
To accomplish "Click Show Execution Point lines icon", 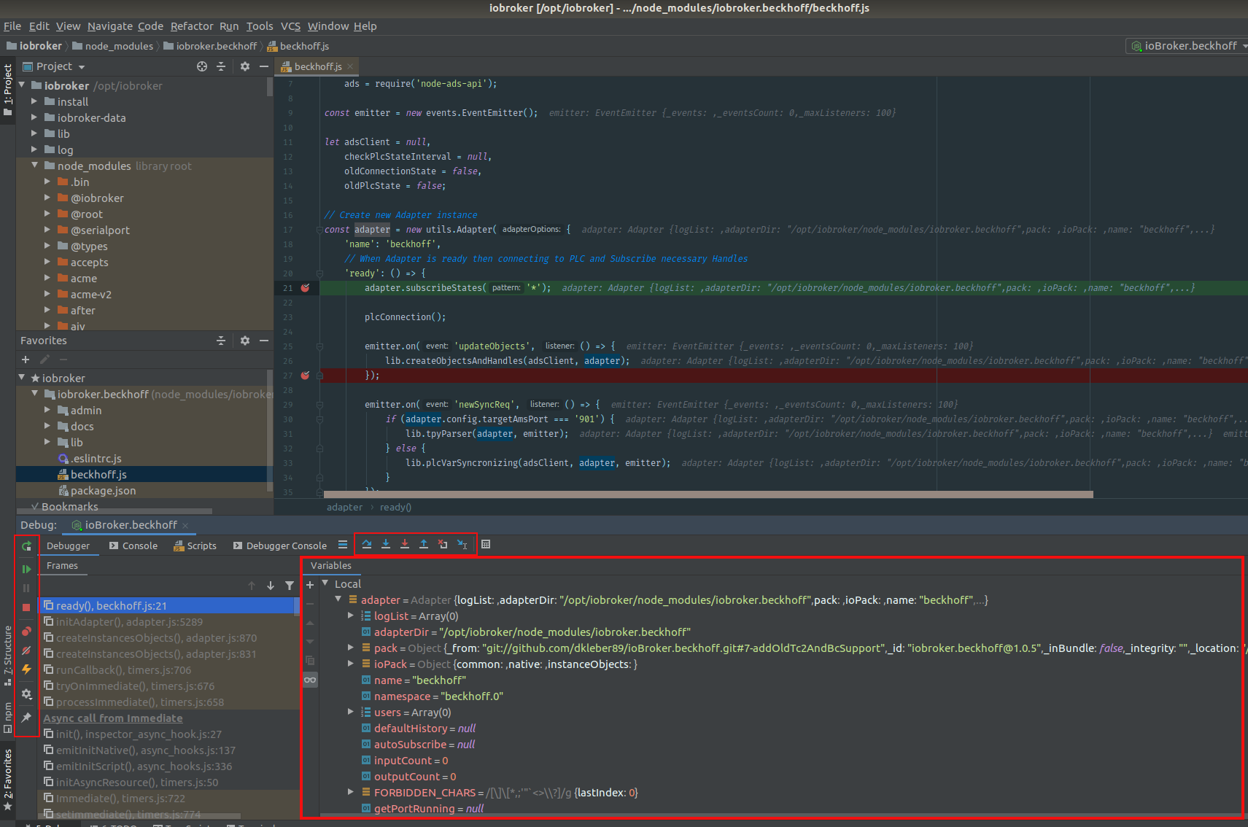I will click(x=343, y=545).
